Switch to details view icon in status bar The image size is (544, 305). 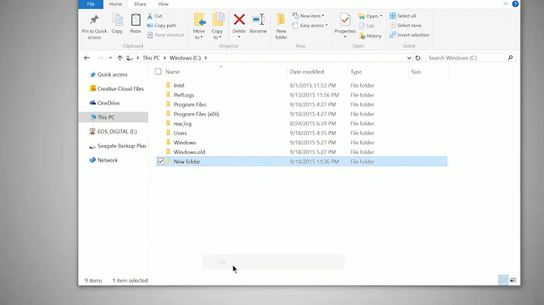click(502, 280)
